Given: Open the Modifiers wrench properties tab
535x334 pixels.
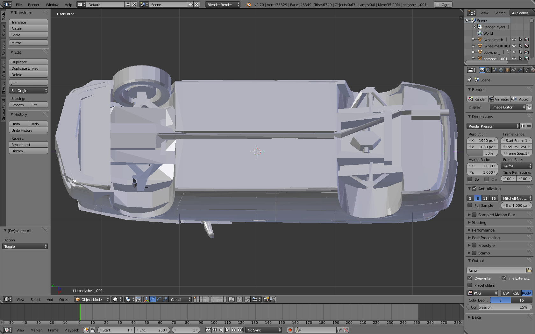Looking at the screenshot, I should 520,70.
